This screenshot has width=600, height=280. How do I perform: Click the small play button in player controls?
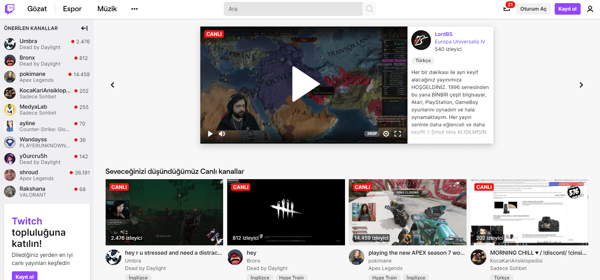pos(210,134)
